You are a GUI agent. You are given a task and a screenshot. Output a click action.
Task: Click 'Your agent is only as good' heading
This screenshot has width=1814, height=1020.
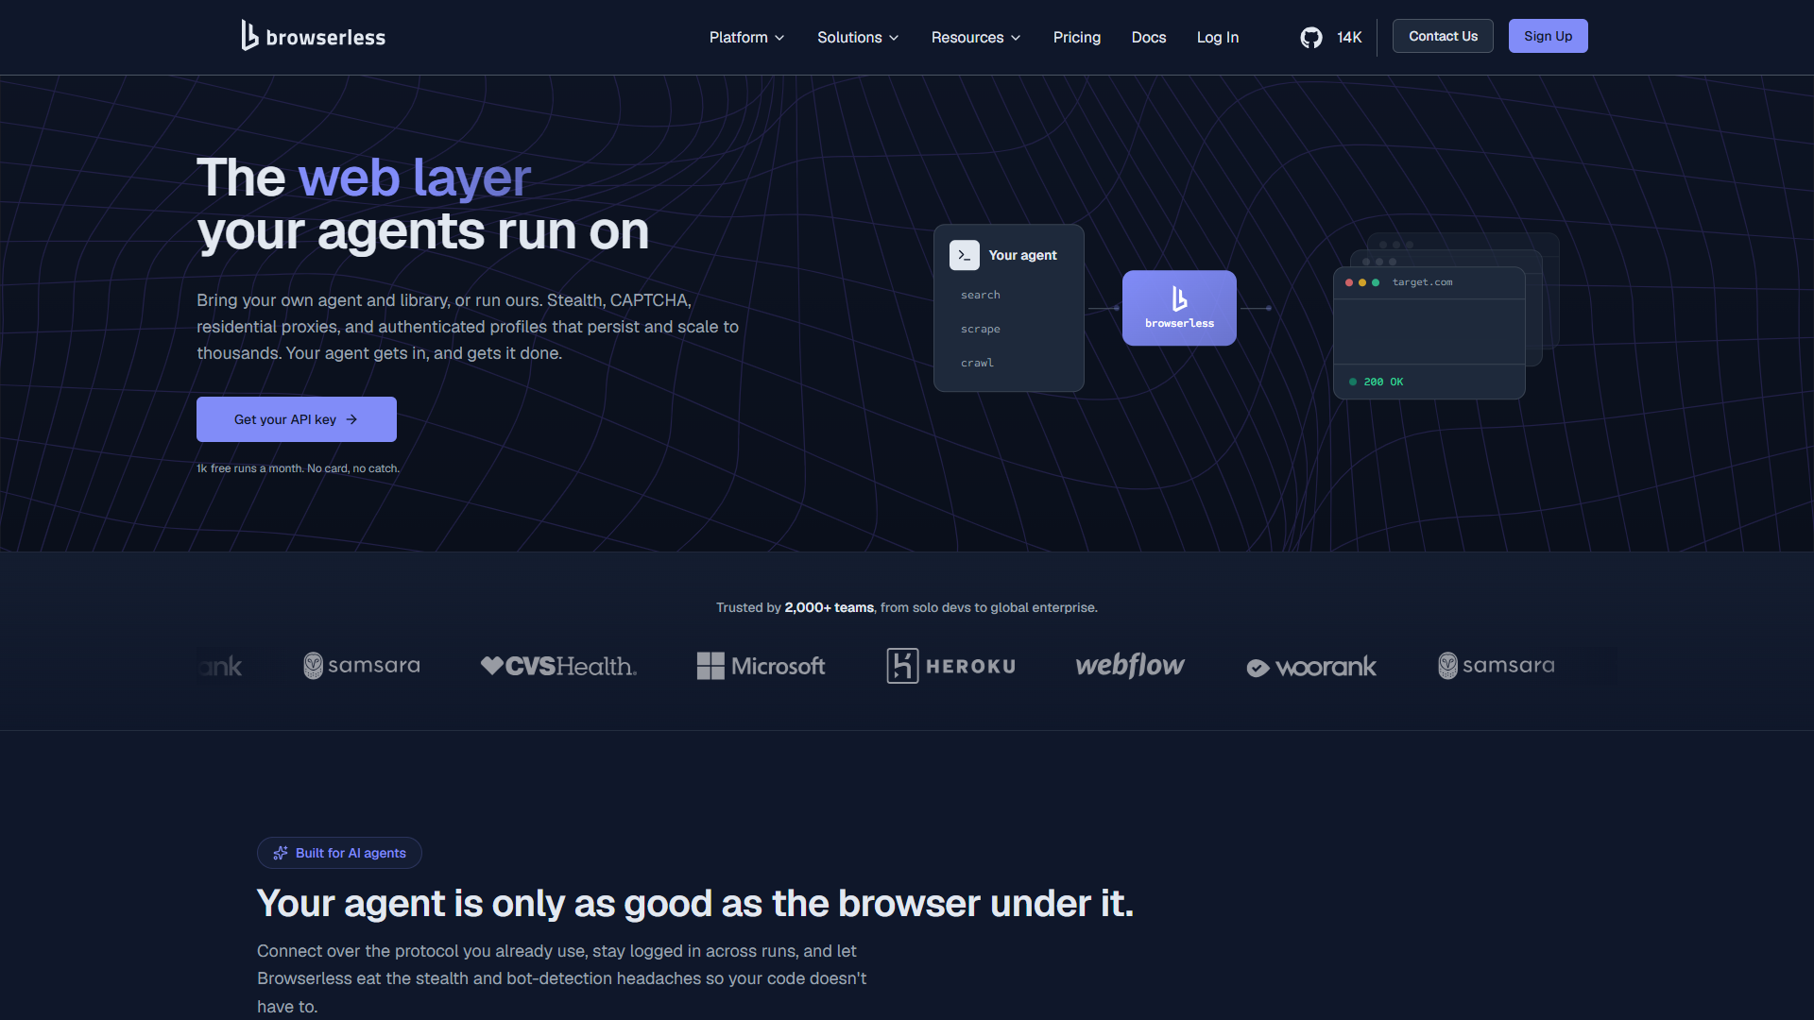[694, 904]
